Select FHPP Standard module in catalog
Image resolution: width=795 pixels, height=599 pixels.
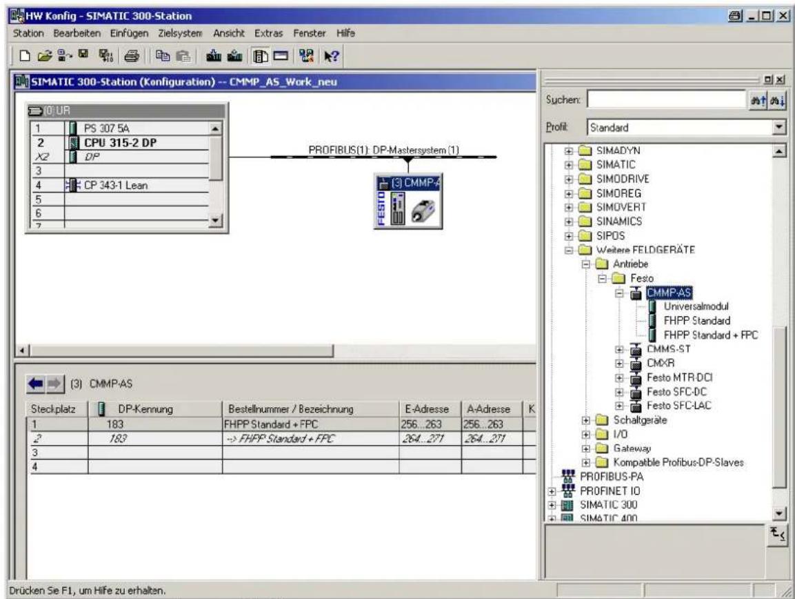(696, 321)
